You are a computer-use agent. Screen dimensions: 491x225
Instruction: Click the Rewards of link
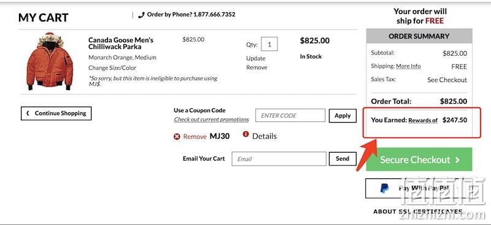coord(423,120)
